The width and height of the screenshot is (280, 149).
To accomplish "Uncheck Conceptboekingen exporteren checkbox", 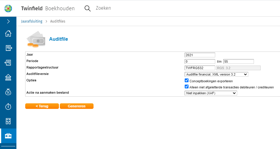I will pyautogui.click(x=186, y=81).
